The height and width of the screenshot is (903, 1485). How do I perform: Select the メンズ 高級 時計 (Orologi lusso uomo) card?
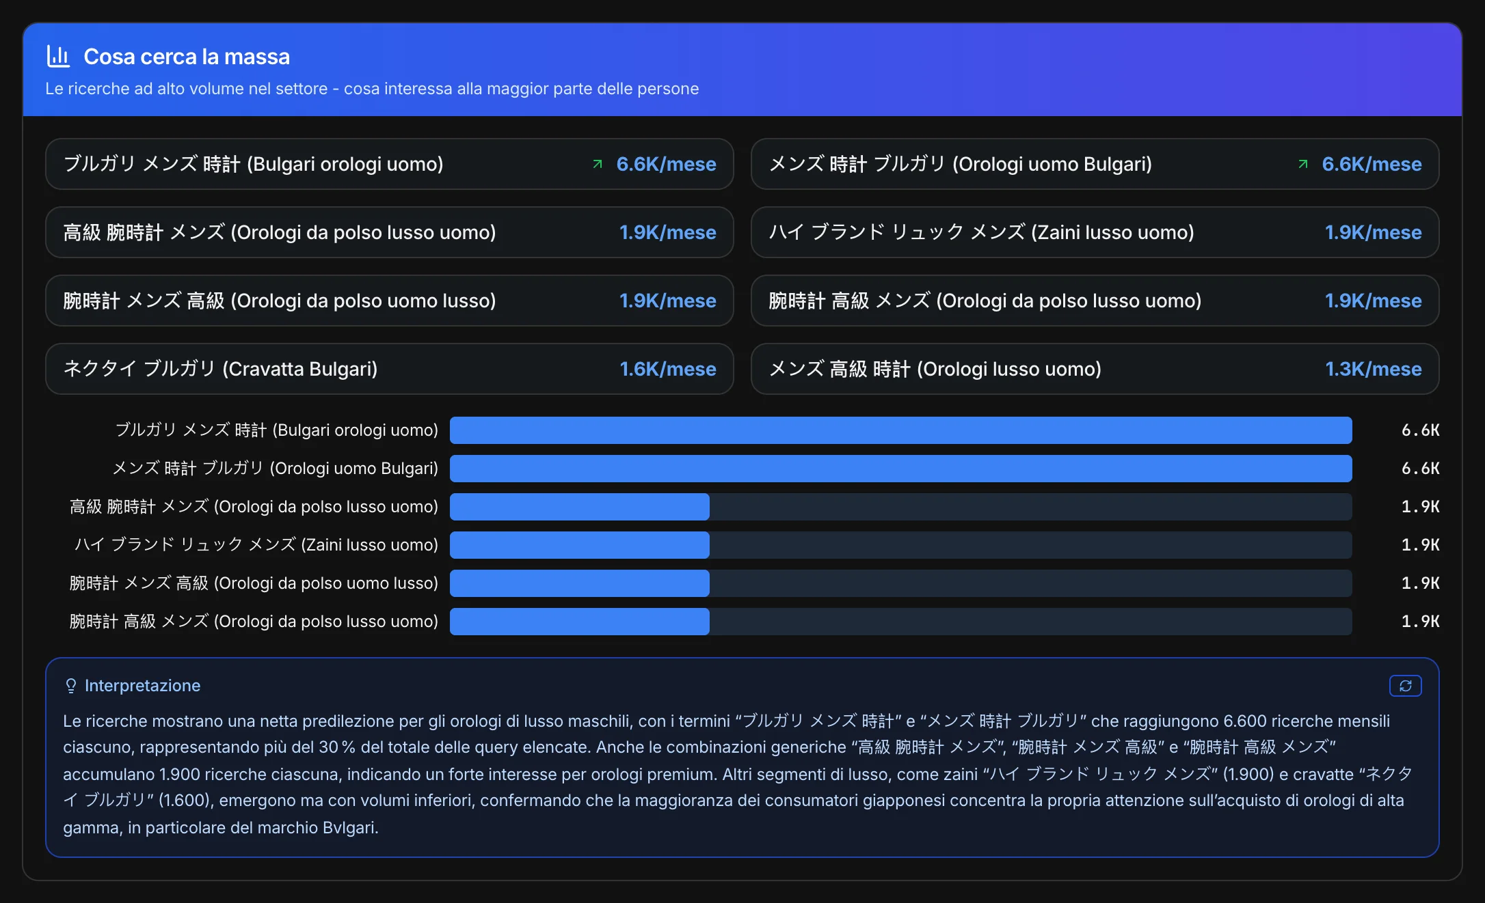coord(1095,369)
